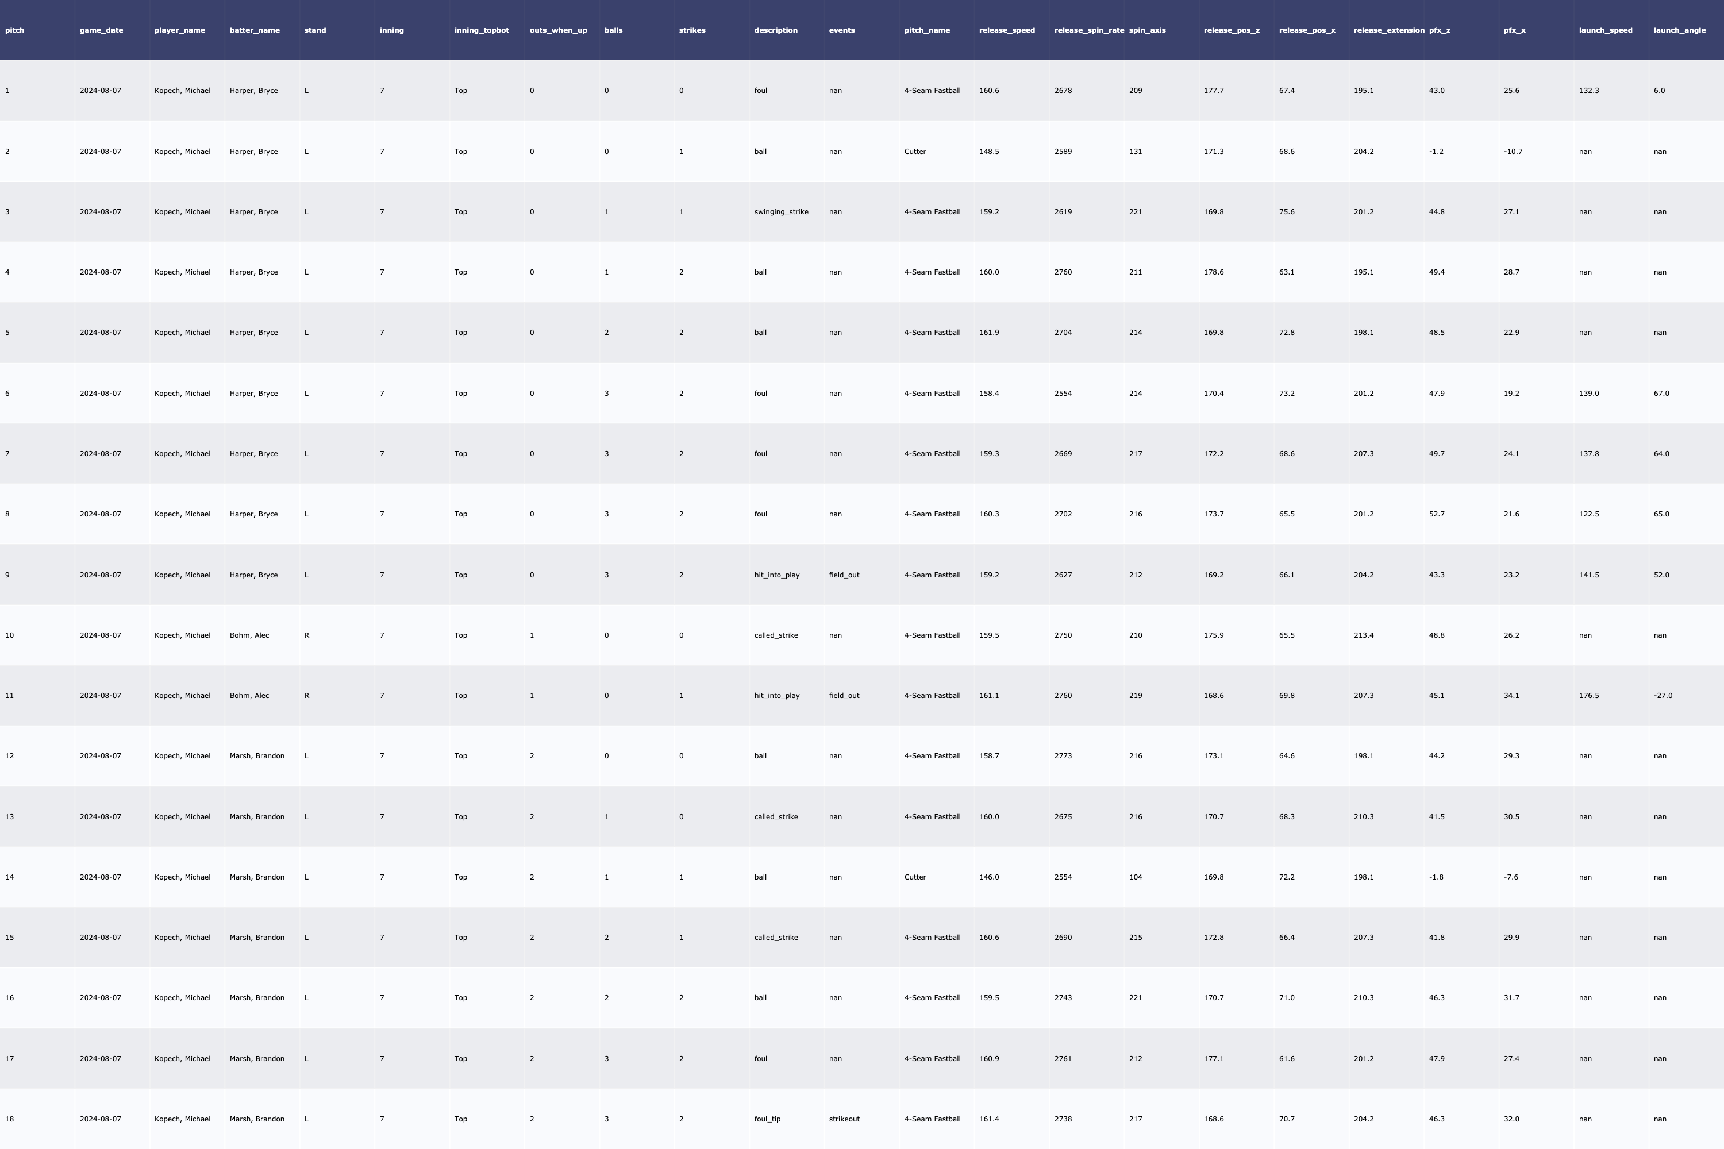This screenshot has width=1724, height=1149.
Task: Select the foul_tip description cell
Action: click(x=767, y=1119)
